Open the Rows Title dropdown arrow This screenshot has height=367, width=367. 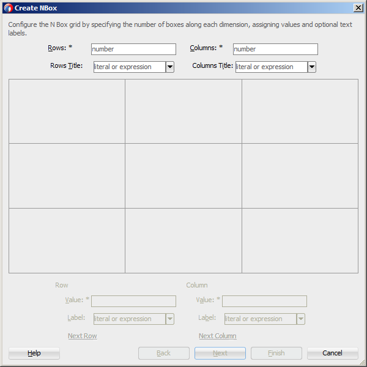(170, 67)
